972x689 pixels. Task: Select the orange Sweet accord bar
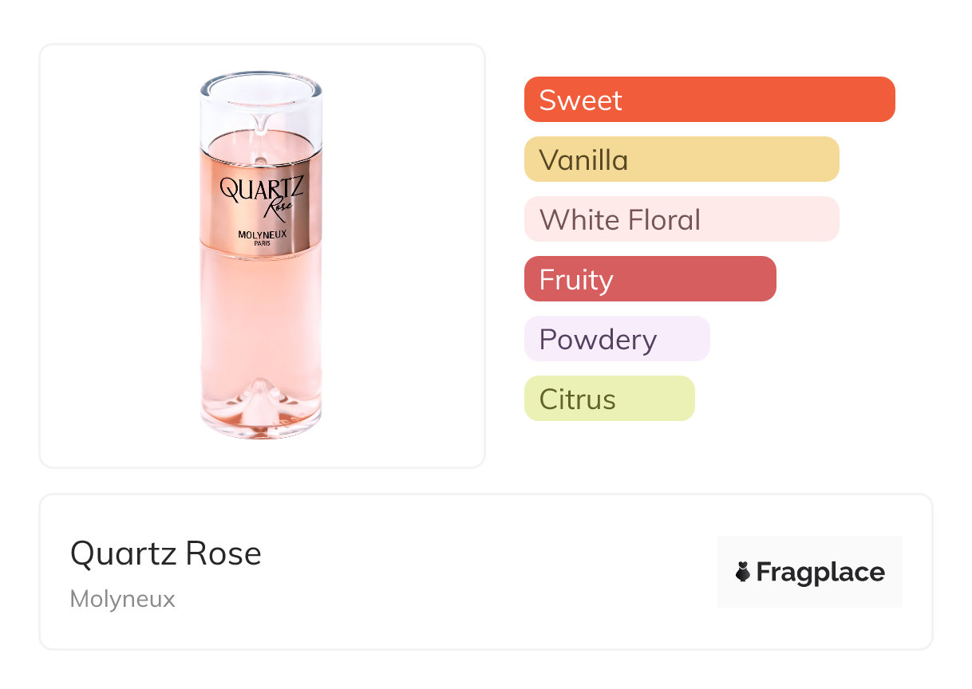[709, 100]
